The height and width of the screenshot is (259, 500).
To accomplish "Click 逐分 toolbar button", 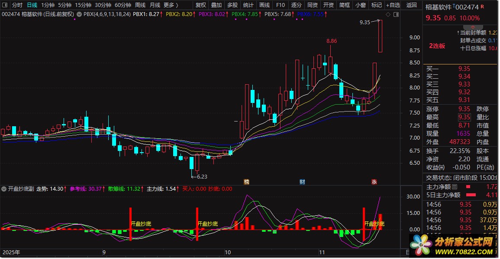I will (x=296, y=5).
